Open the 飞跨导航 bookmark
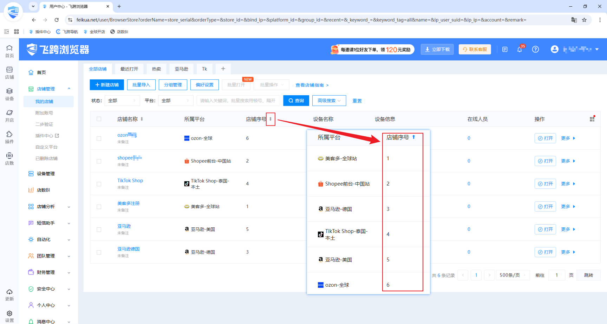Viewport: 607px width, 324px height. [67, 32]
